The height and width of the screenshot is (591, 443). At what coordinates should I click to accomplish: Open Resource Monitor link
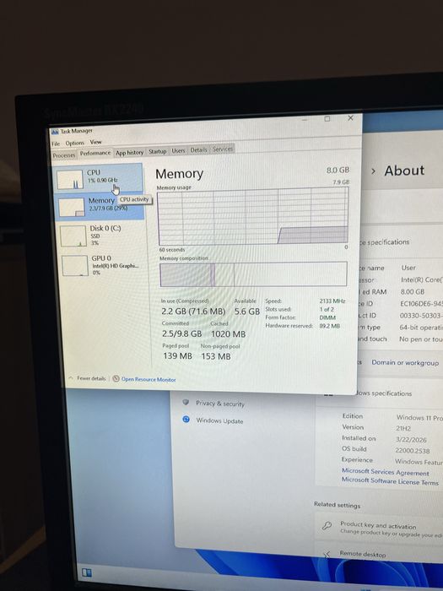pos(149,380)
